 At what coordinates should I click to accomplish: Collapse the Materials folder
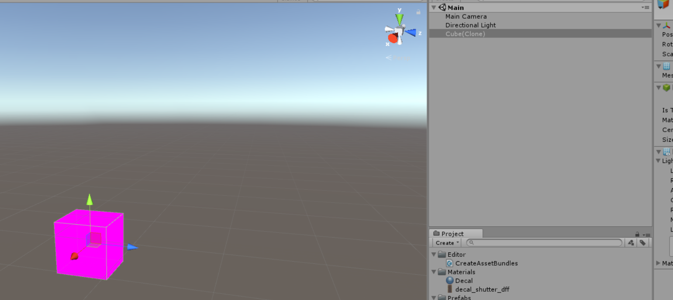434,272
